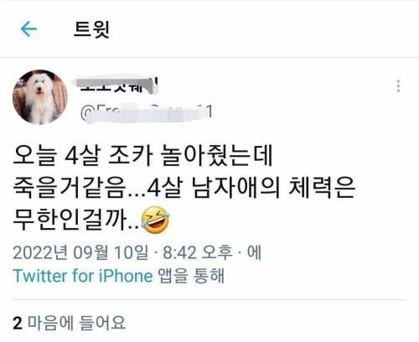Tap the bold number 2 likes count
The width and height of the screenshot is (419, 342).
pos(18,324)
